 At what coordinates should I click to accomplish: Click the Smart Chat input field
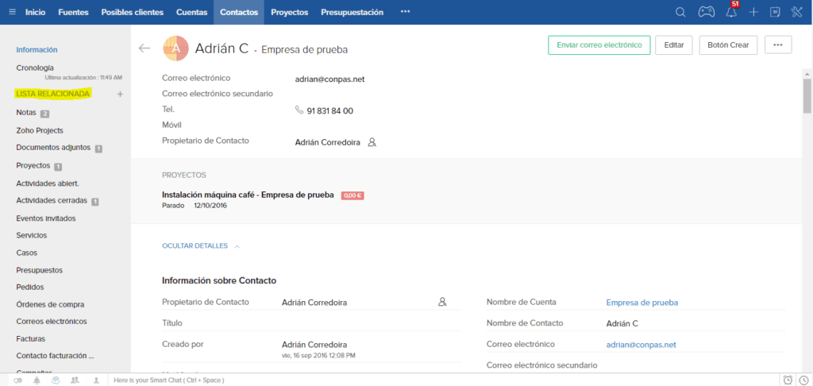(x=444, y=380)
